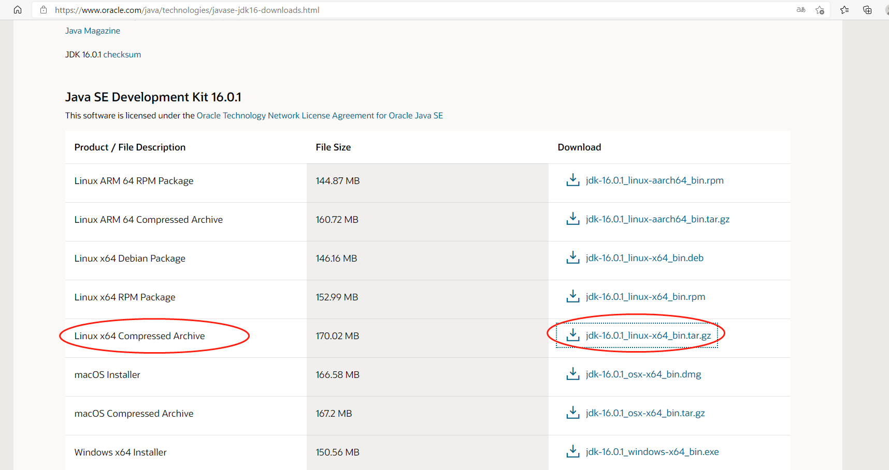The width and height of the screenshot is (889, 470).
Task: Download jdk-16.0.1_linux-x64_bin.rpm
Action: point(645,296)
